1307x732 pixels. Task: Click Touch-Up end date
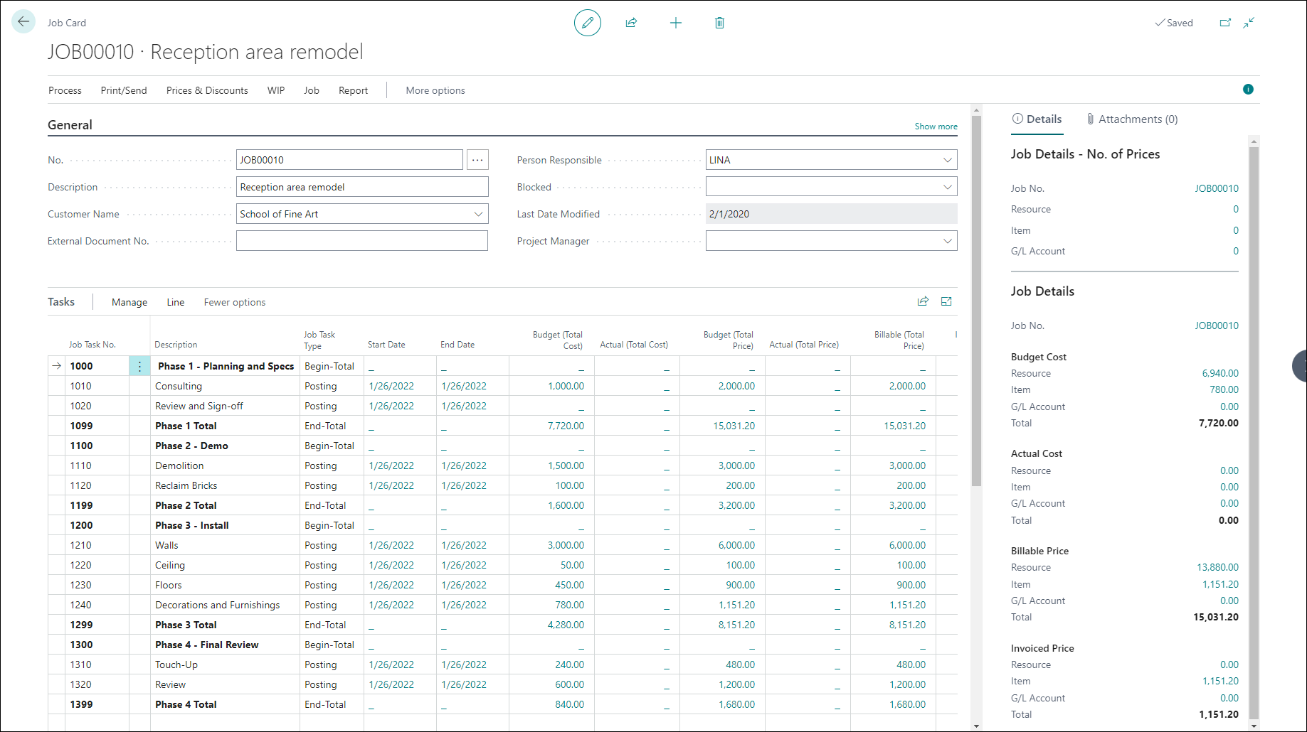point(464,664)
